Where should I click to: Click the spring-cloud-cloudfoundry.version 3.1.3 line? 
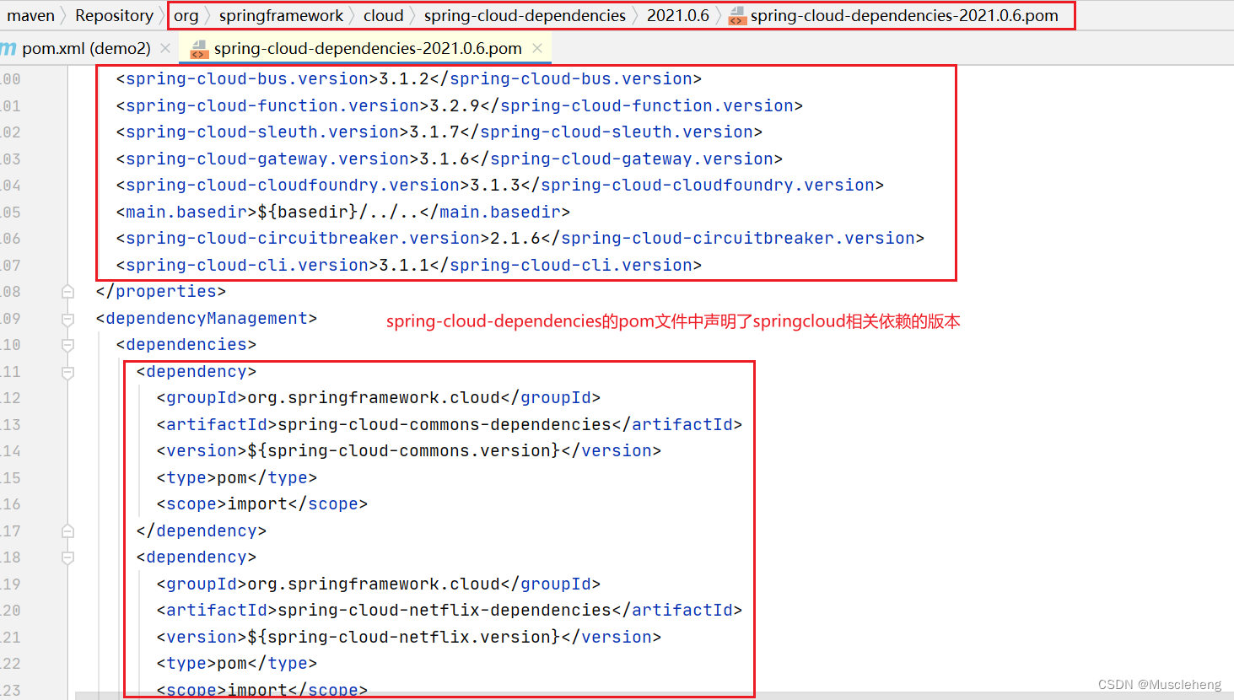(499, 185)
